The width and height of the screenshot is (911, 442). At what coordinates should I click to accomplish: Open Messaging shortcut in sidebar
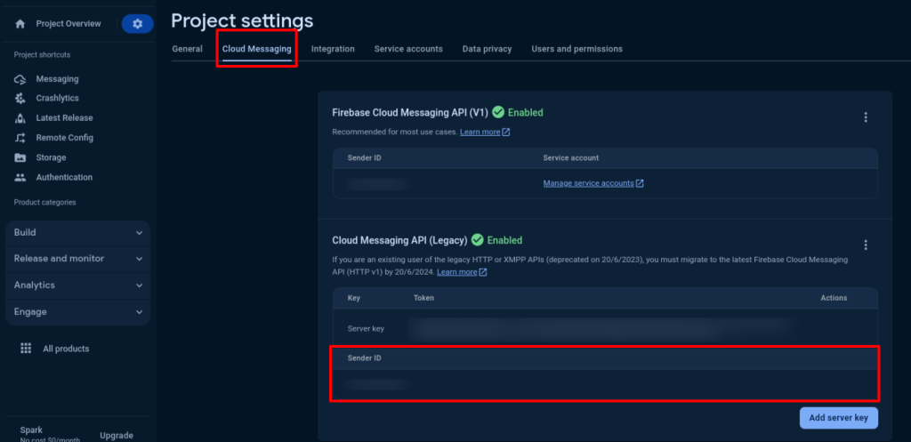58,79
